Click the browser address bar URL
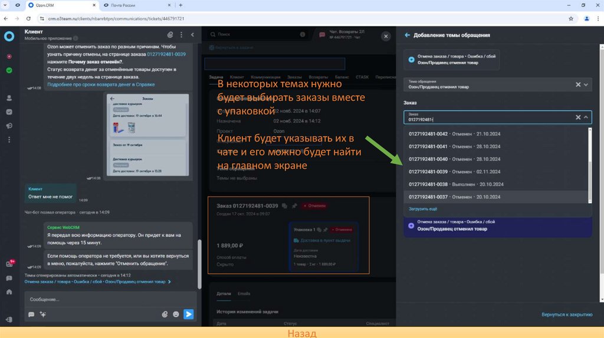Screen dimensions: 604x338 pos(116,18)
